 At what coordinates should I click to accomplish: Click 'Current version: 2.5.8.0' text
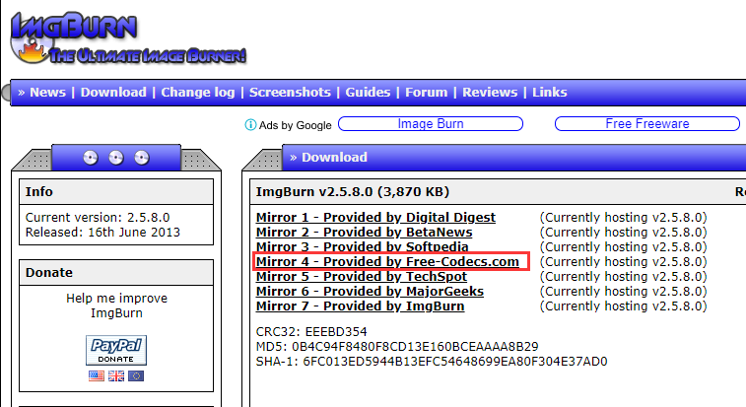(x=98, y=218)
